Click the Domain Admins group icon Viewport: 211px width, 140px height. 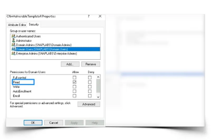click(x=13, y=45)
